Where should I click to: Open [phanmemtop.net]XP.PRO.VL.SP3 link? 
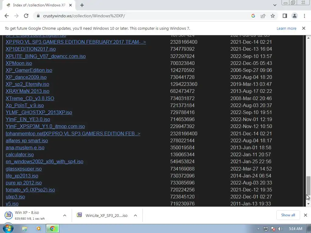pos(73,133)
